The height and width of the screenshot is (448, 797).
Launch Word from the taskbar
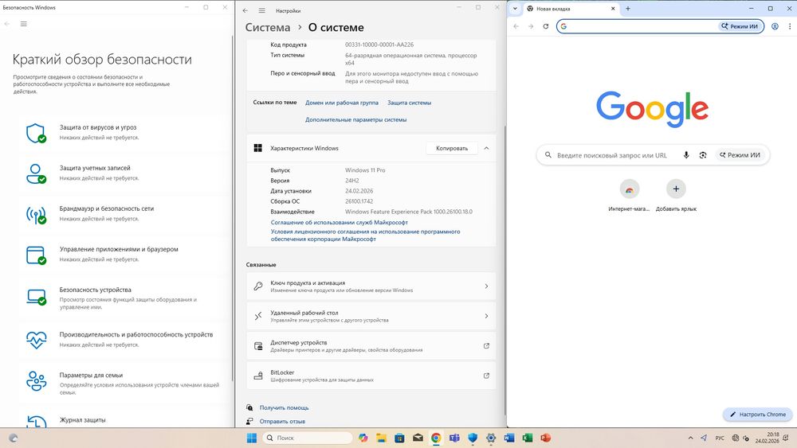point(509,438)
